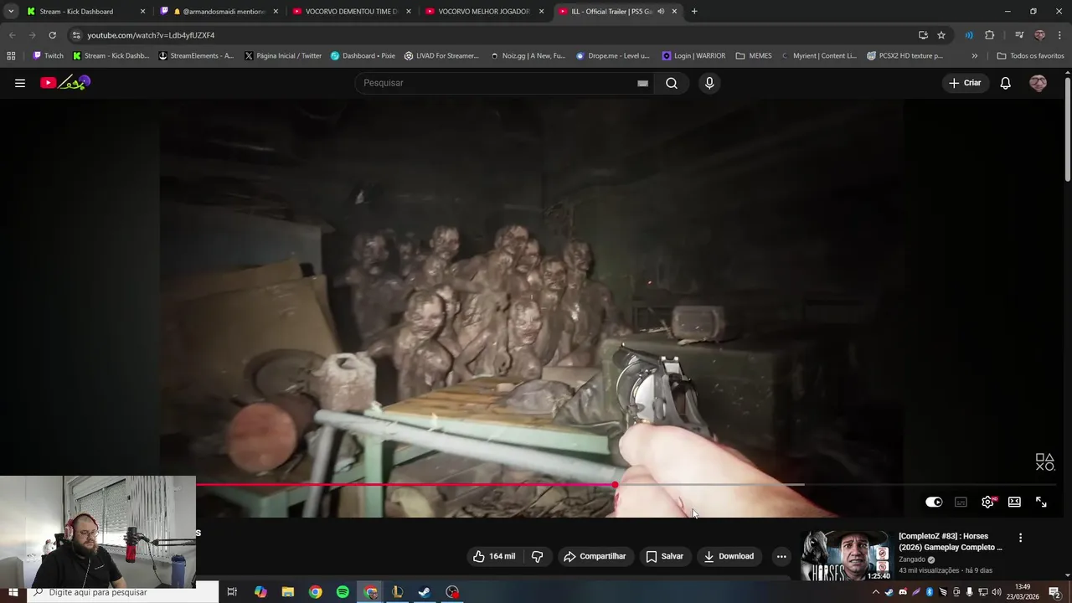The width and height of the screenshot is (1072, 603).
Task: Expand the Chrome tab search dropdown
Action: tap(11, 12)
